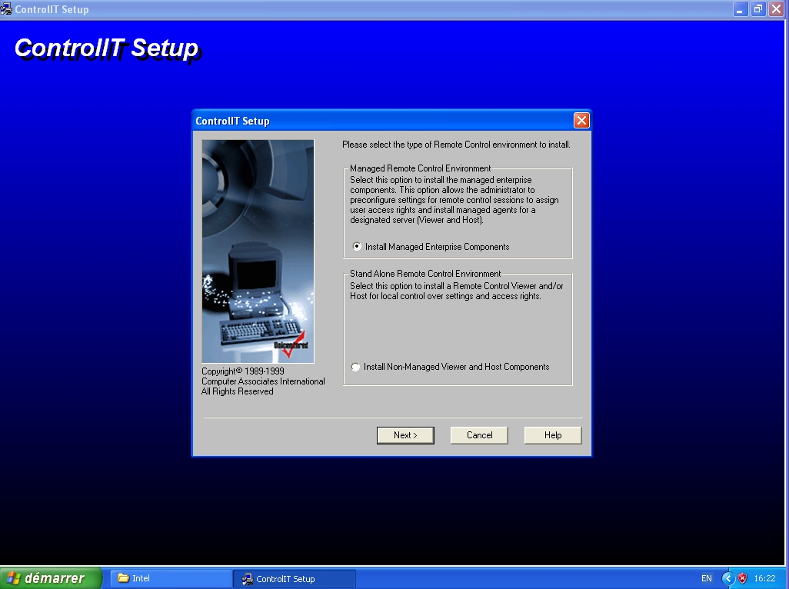The height and width of the screenshot is (589, 789).
Task: Click the Next button
Action: pyautogui.click(x=405, y=435)
